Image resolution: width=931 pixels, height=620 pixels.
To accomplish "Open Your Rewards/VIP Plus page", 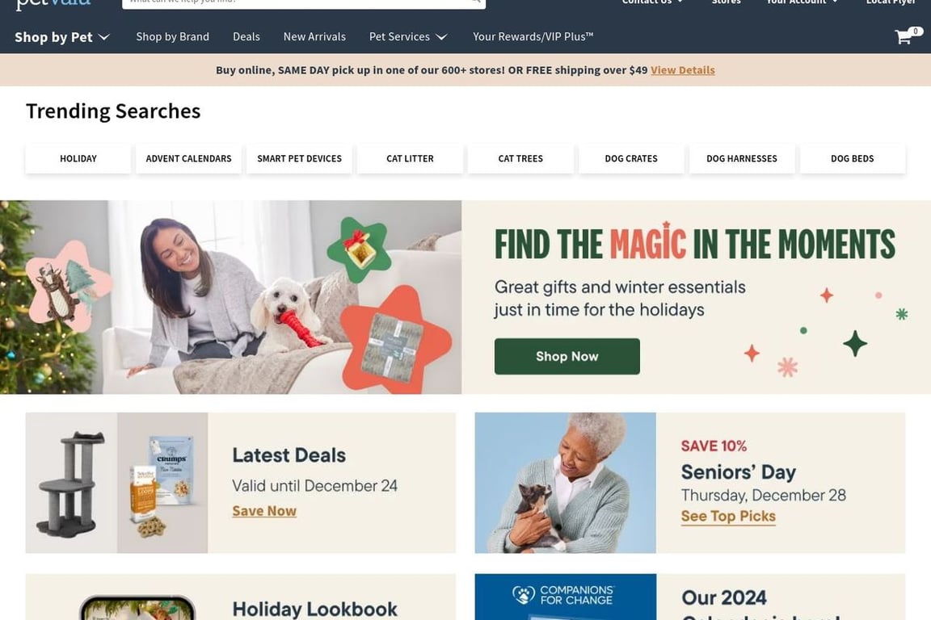I will (x=533, y=37).
